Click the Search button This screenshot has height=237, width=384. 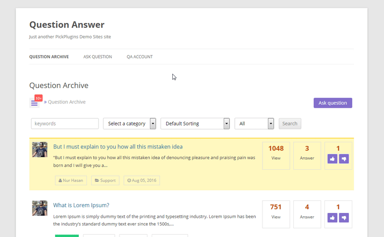[x=290, y=124]
